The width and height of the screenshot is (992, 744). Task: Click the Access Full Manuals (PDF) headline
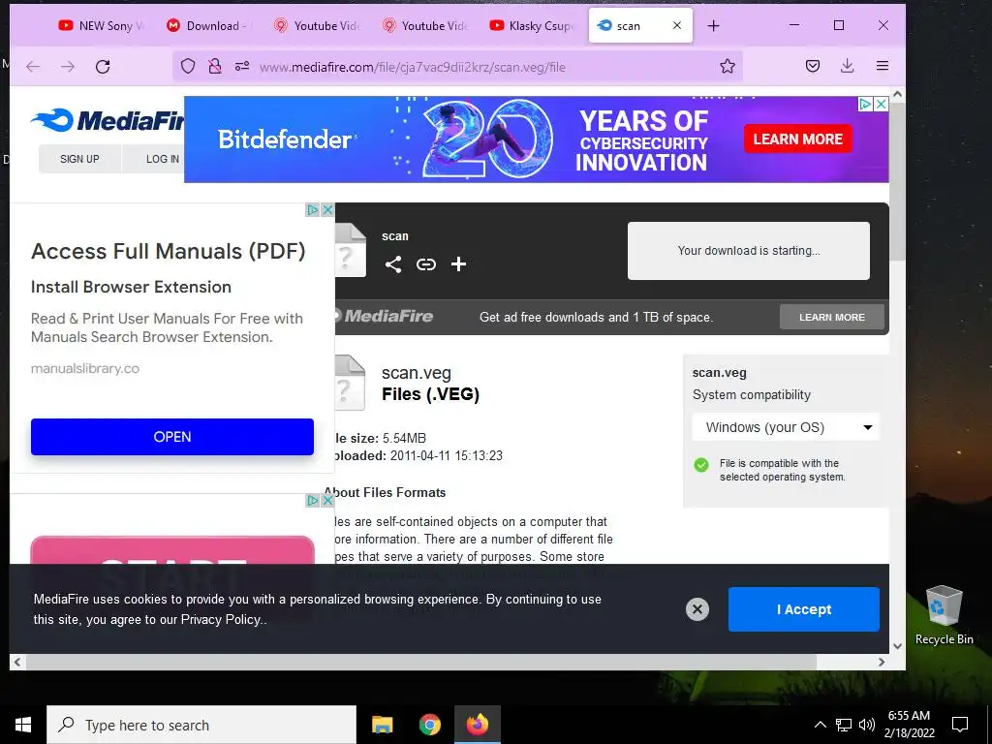click(x=169, y=251)
